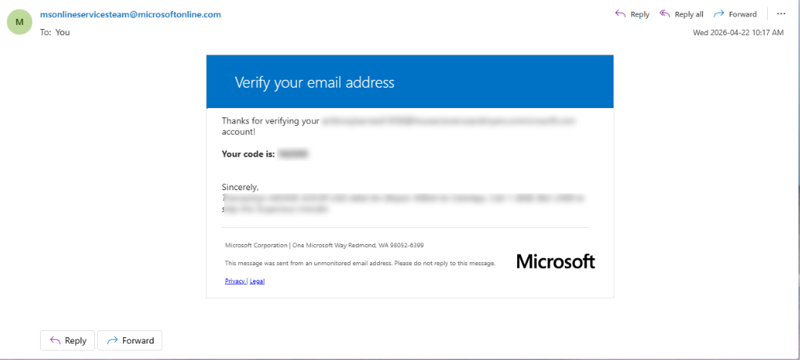Choose Reply all in the message header toolbar

tap(681, 14)
